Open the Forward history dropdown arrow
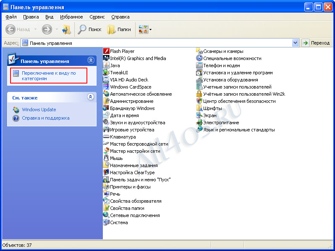Viewport: 335px width, 251px height. pyautogui.click(x=57, y=29)
